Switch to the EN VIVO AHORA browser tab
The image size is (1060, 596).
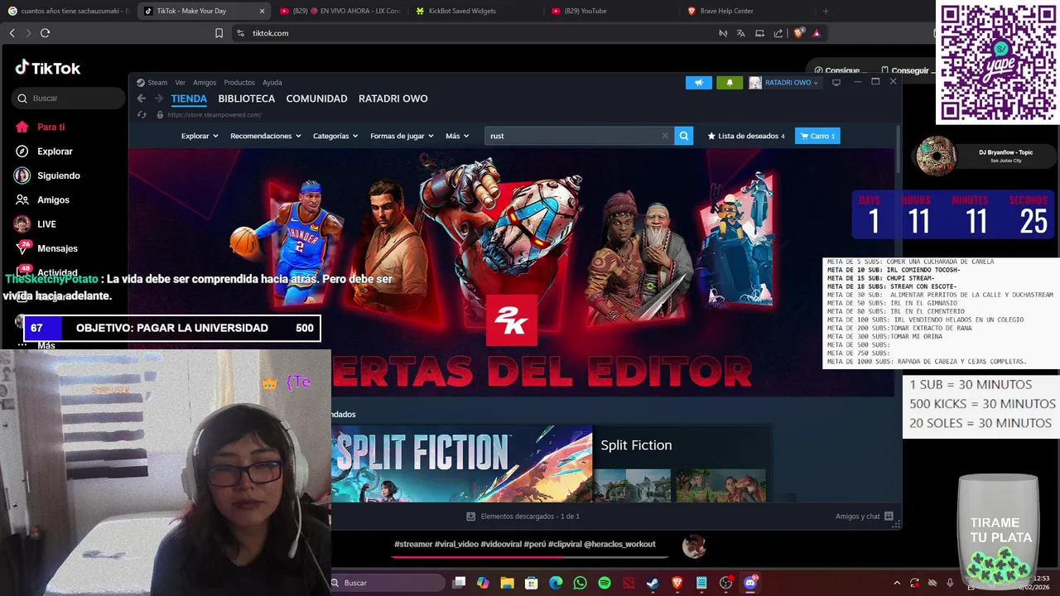[x=340, y=11]
